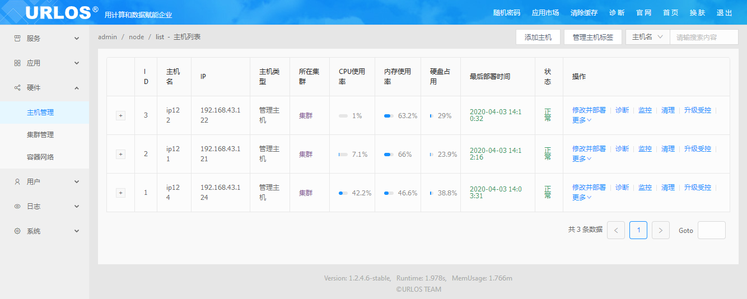Click the 用户 person icon in sidebar
This screenshot has height=299, width=747.
(x=17, y=182)
